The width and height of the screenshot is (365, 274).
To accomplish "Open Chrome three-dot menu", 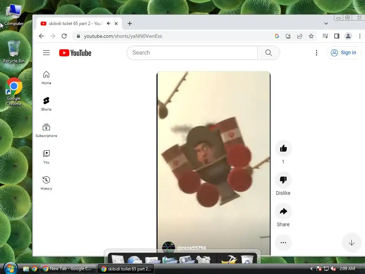I will tap(360, 36).
